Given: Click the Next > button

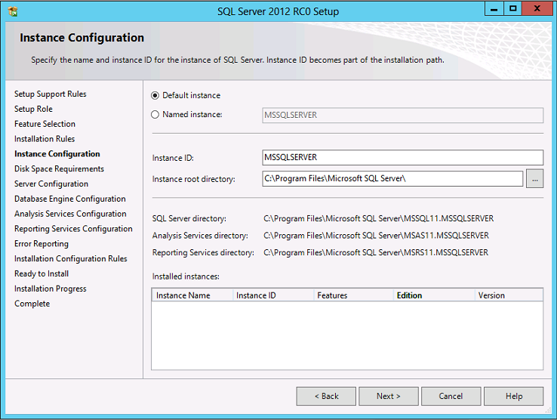Looking at the screenshot, I should 388,396.
